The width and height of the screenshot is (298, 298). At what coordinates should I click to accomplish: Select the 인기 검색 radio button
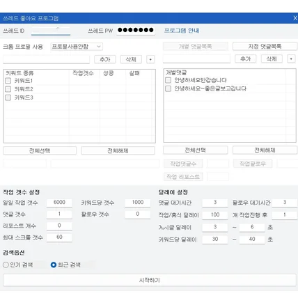click(6, 265)
